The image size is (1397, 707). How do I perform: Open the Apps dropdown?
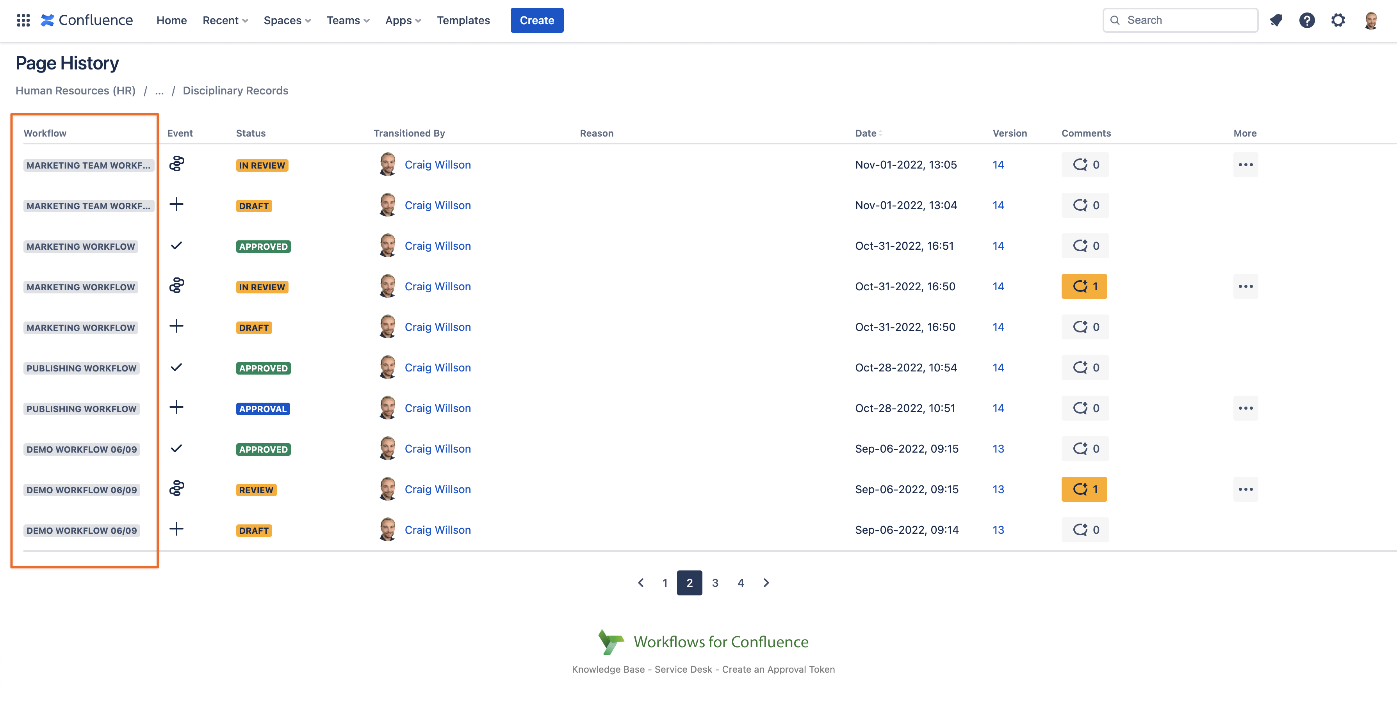[403, 20]
